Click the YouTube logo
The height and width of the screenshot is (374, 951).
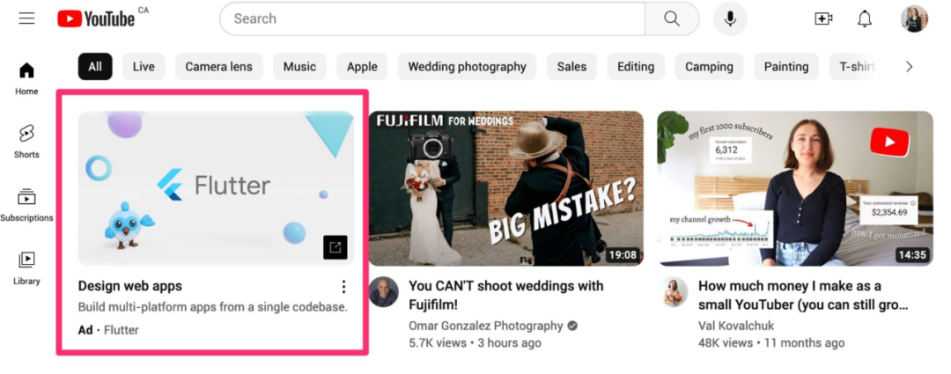point(96,18)
